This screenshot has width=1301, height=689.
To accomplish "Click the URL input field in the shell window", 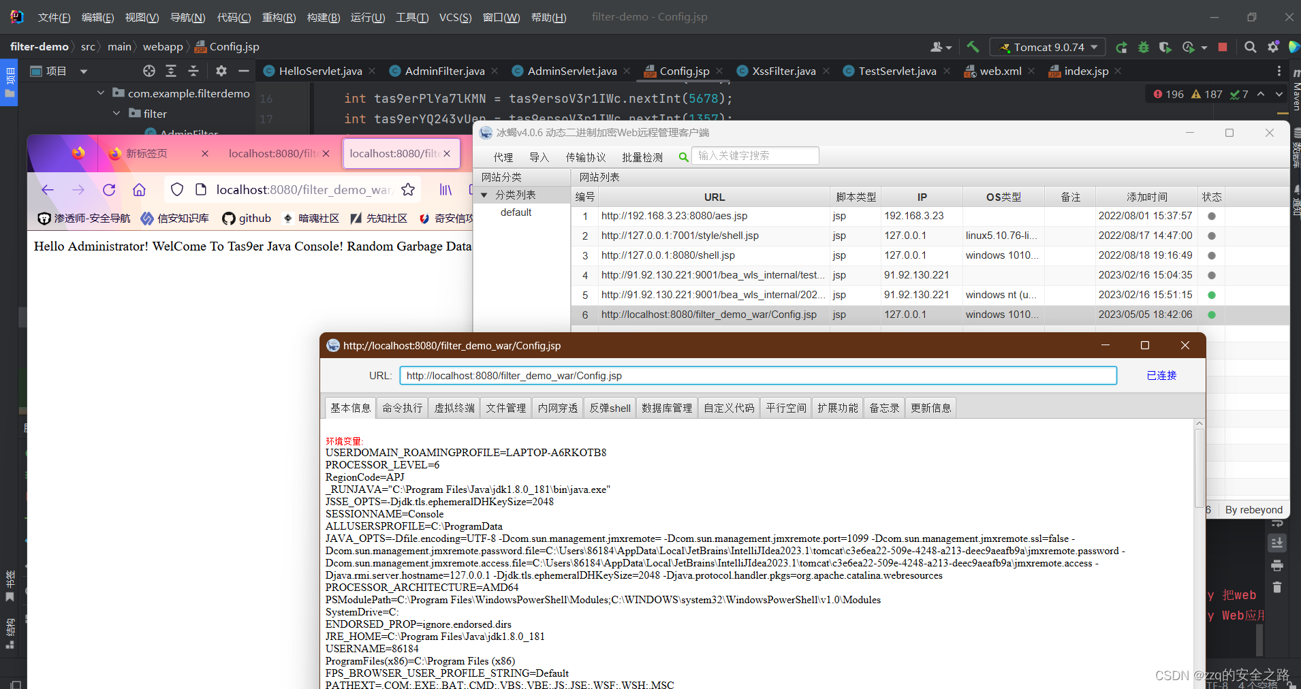I will coord(758,375).
